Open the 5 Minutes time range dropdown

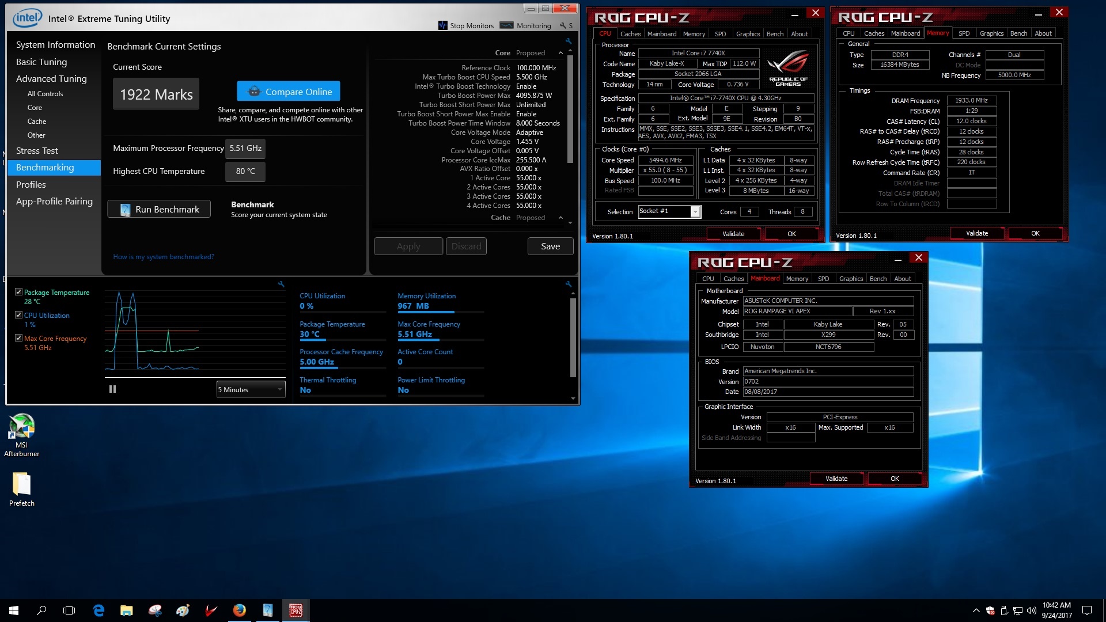click(x=251, y=389)
